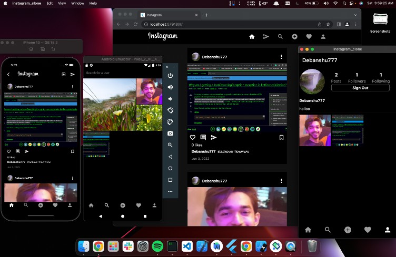Bookmark page with Chrome star icon

tap(328, 25)
